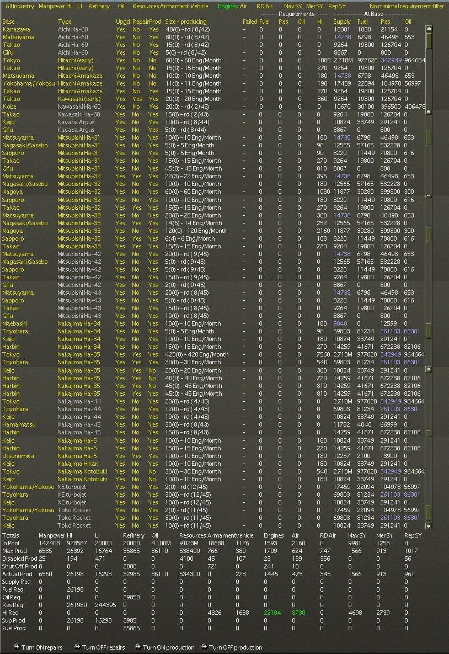Click the Turn OFF repairs button
Image resolution: width=449 pixels, height=654 pixels.
coord(99,647)
